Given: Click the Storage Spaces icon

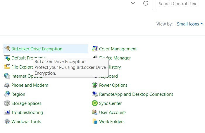Looking at the screenshot, I should [7, 103].
